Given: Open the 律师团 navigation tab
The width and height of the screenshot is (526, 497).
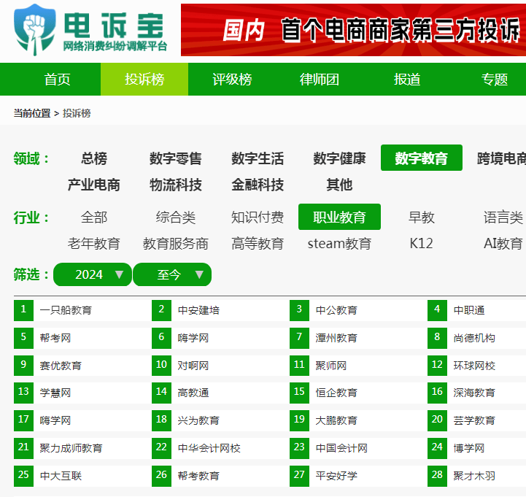Looking at the screenshot, I should pyautogui.click(x=320, y=80).
